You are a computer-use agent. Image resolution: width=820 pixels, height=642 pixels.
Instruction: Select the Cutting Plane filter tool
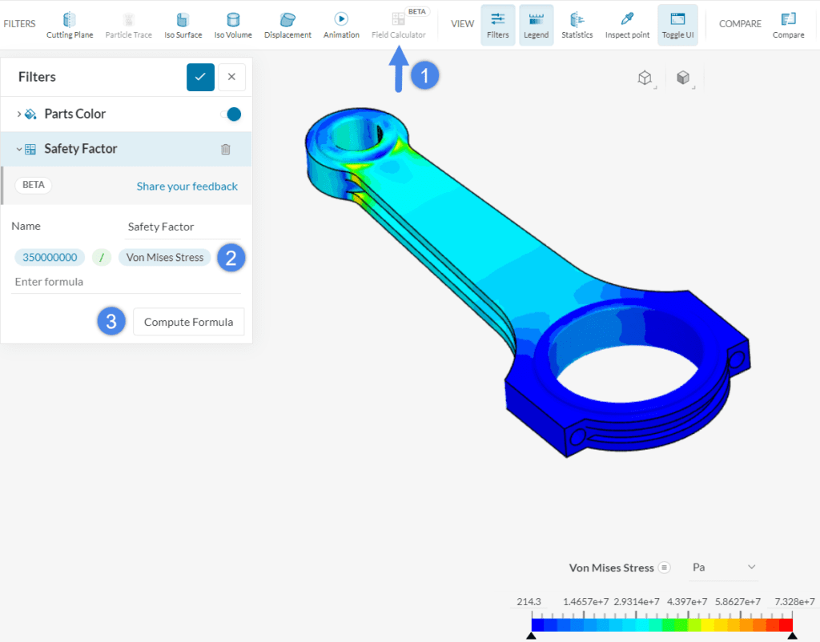coord(70,24)
